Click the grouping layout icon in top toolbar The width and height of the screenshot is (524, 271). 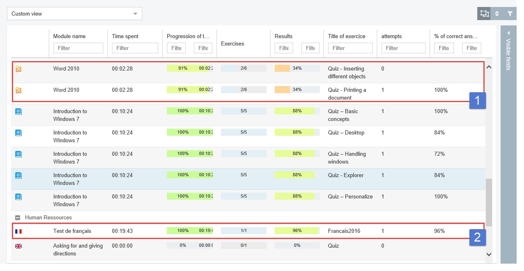(484, 14)
